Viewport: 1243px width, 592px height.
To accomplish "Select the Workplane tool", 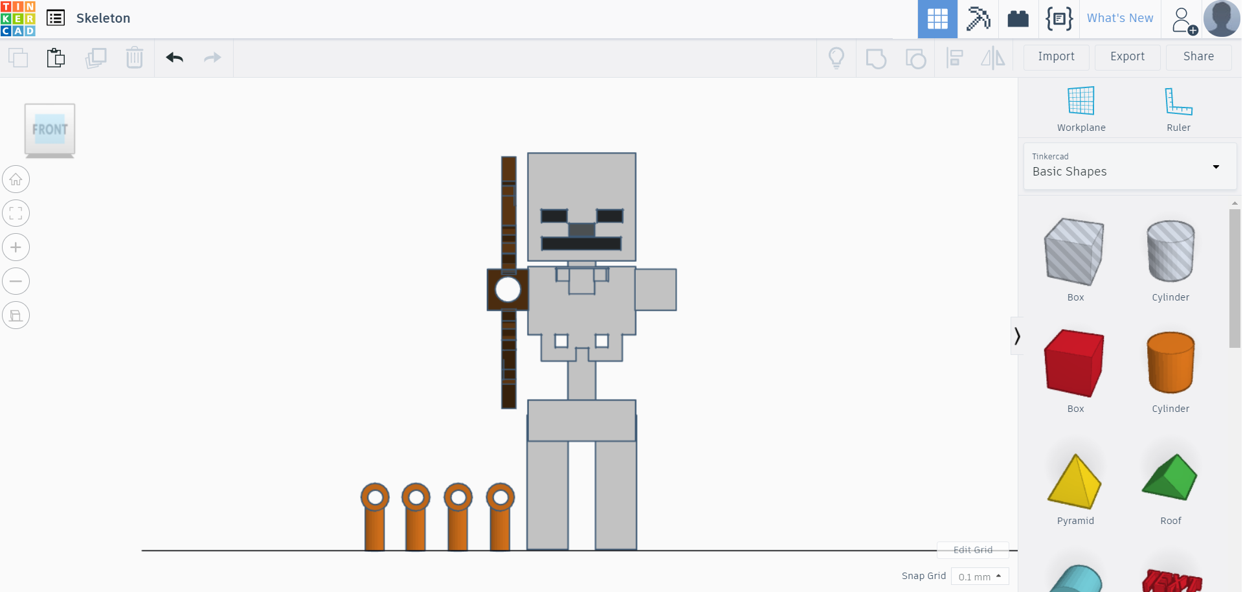I will click(1080, 107).
